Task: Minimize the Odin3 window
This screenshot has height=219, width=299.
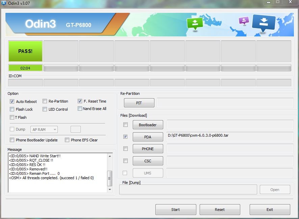Action: (x=269, y=2)
